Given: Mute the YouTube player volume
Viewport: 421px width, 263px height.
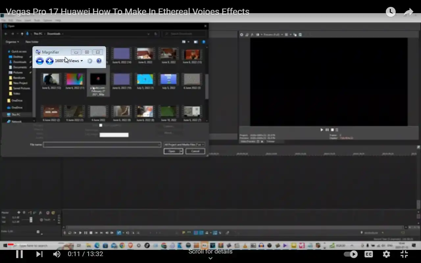Looking at the screenshot, I should coord(57,254).
